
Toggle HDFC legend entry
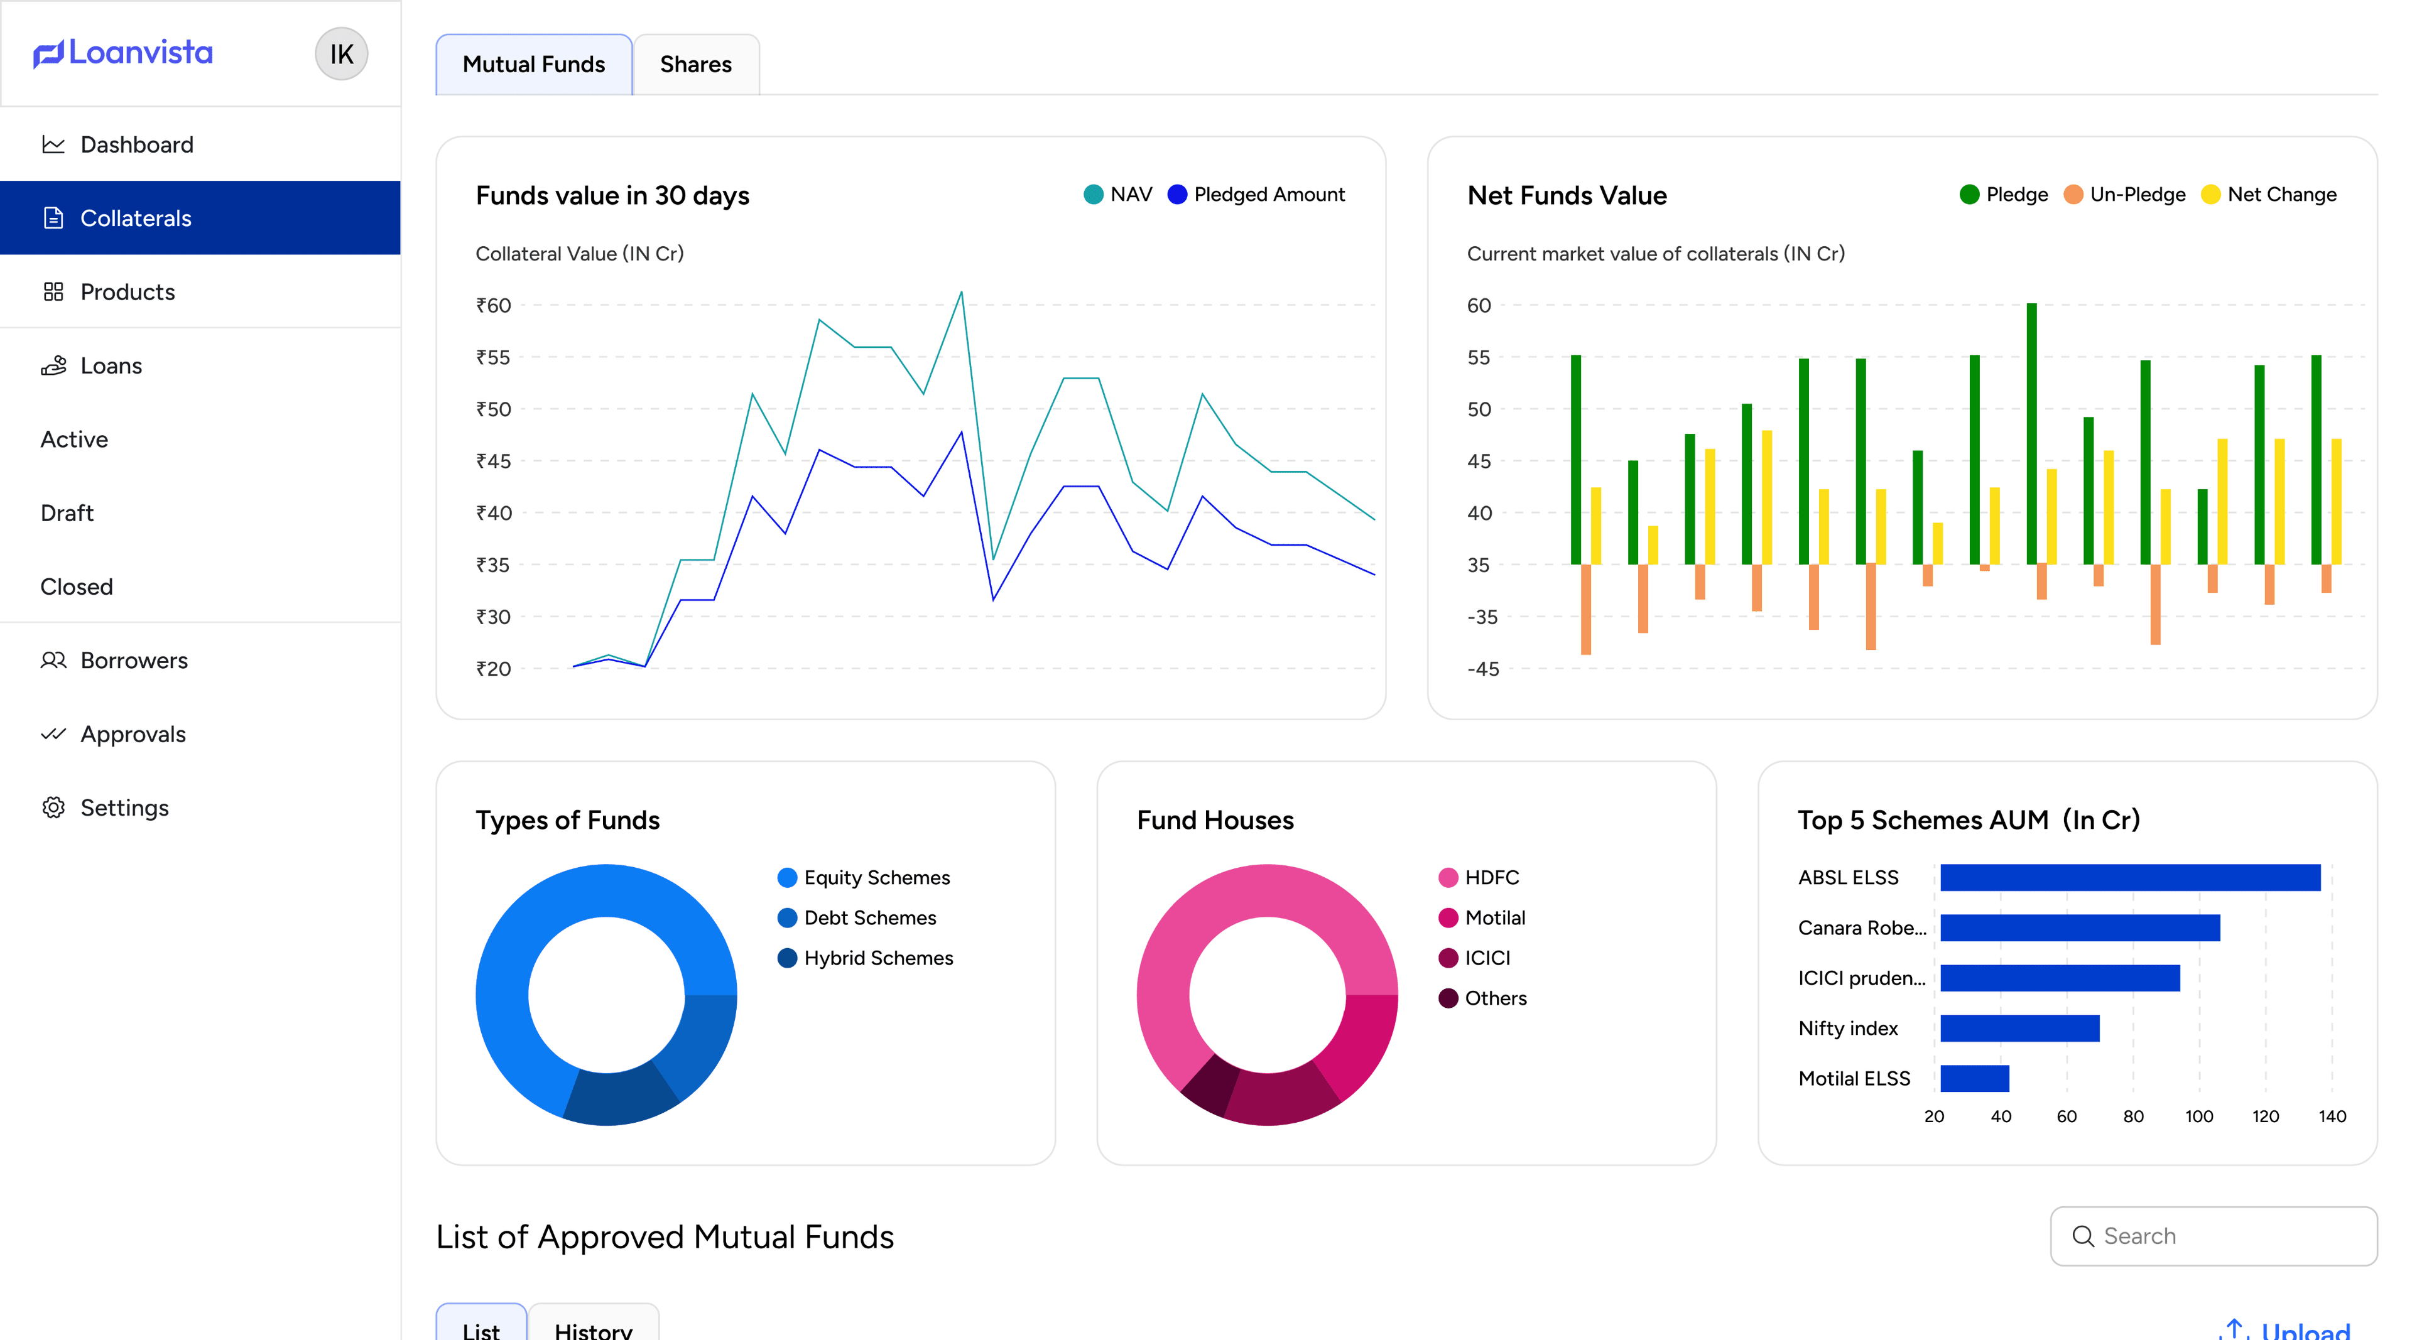click(1479, 878)
